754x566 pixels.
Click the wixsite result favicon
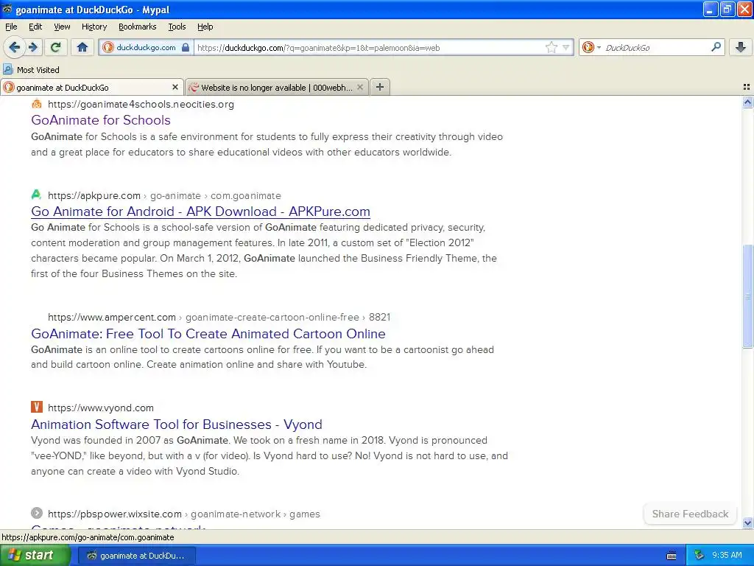pos(37,513)
